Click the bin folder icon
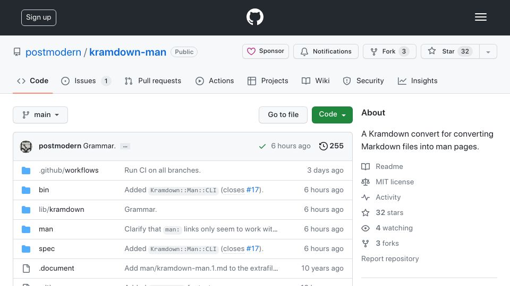The image size is (510, 286). click(x=26, y=190)
